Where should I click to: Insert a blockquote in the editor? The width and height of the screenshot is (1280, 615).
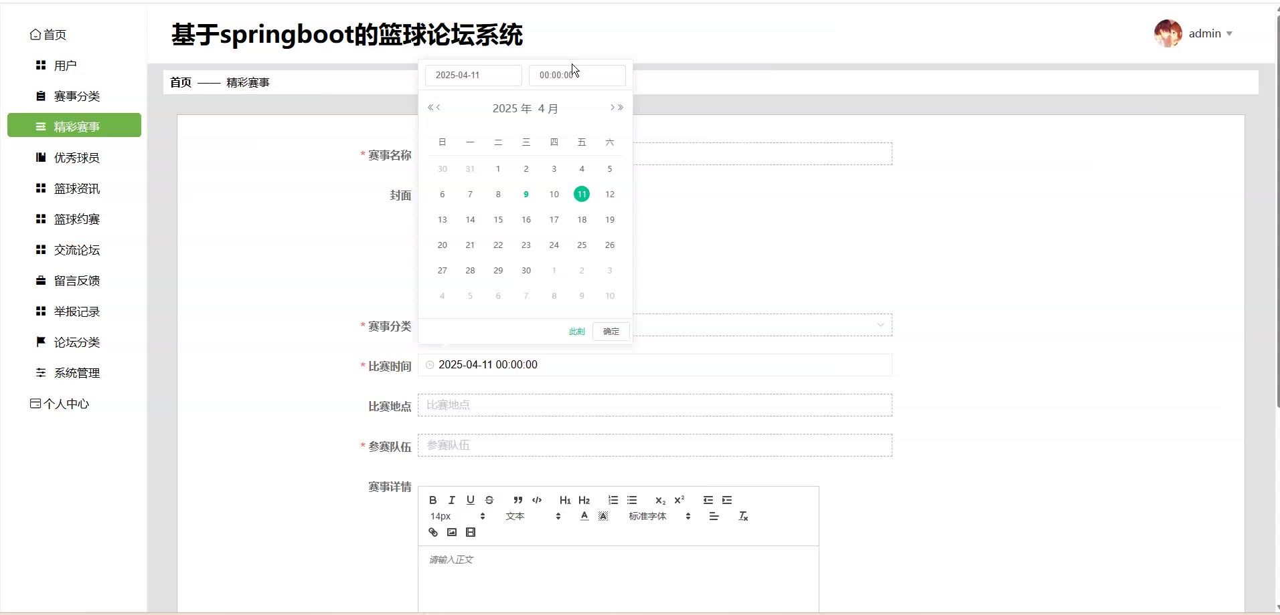point(518,500)
